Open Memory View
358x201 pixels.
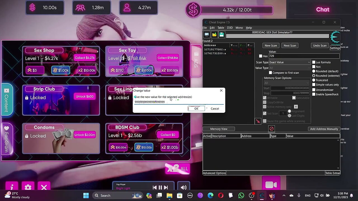point(219,129)
